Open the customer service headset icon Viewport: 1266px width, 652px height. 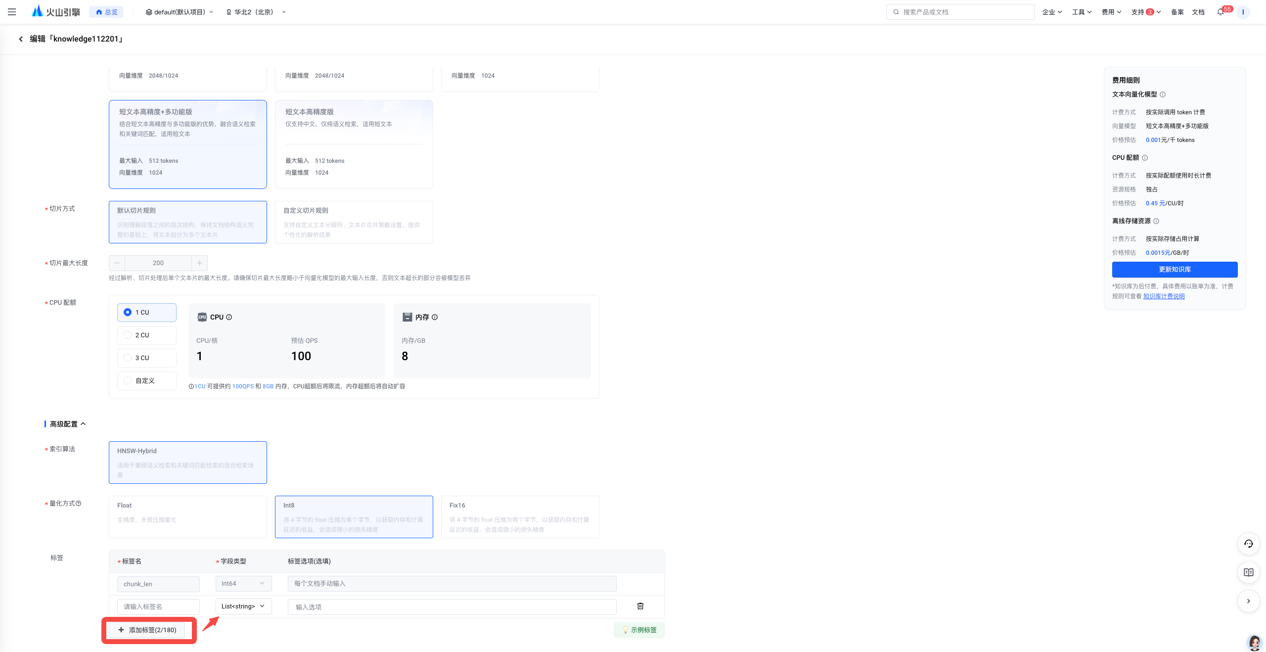click(x=1249, y=544)
